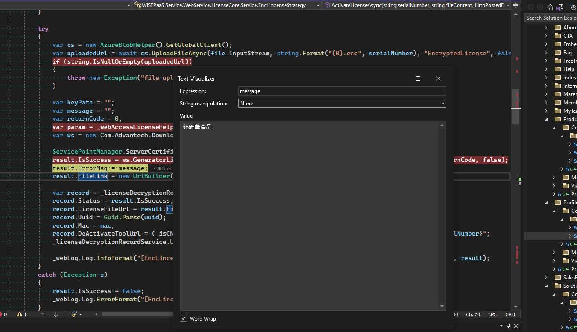
Task: Click the switch views icon in Solution Explorer
Action: (559, 7)
